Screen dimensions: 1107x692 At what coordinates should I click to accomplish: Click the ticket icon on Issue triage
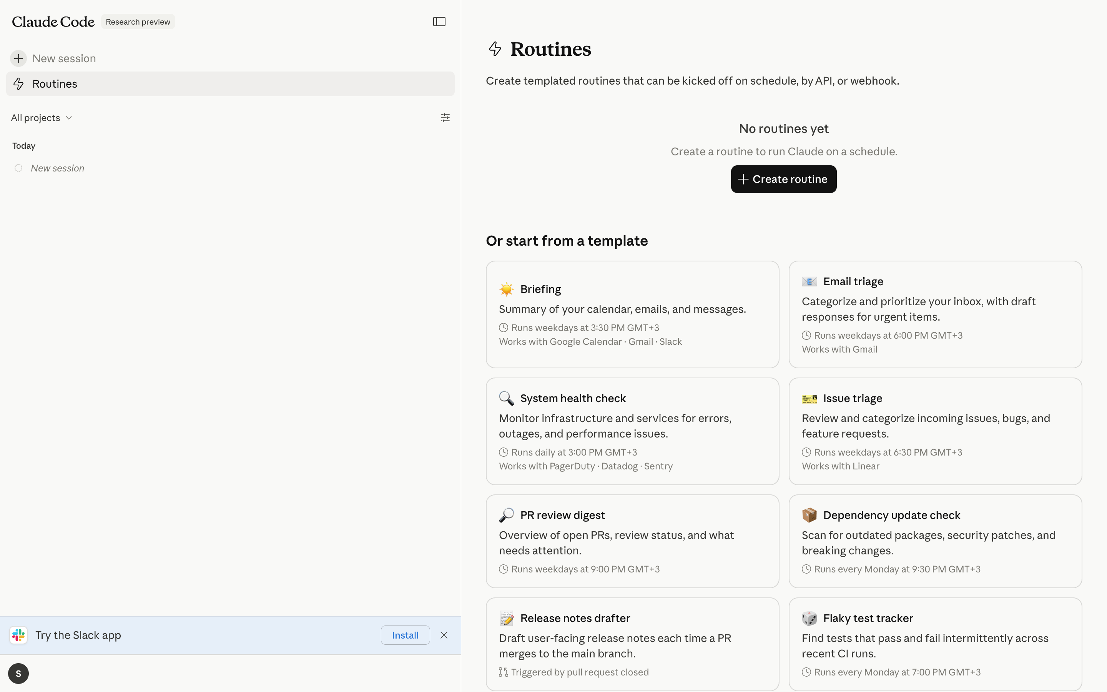tap(809, 399)
